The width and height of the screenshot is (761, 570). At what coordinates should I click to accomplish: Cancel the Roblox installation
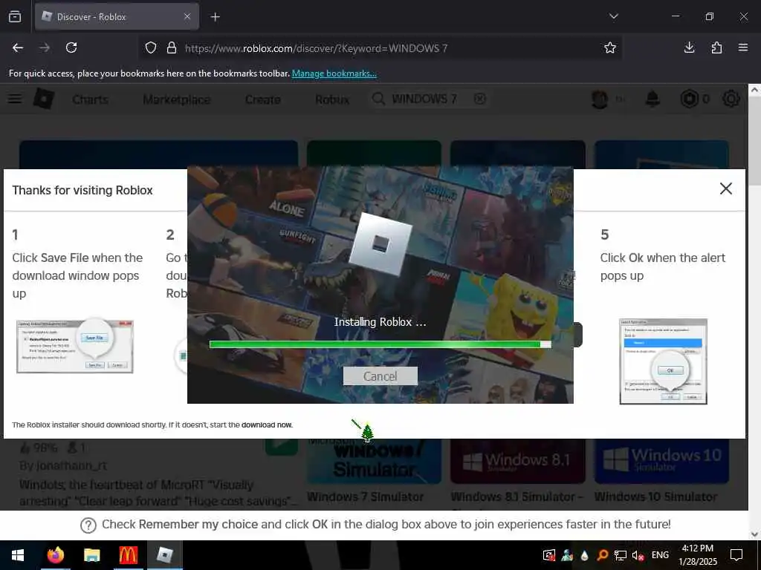[380, 376]
